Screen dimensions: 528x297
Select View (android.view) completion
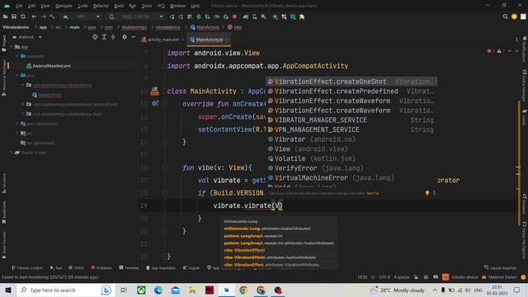click(x=351, y=148)
